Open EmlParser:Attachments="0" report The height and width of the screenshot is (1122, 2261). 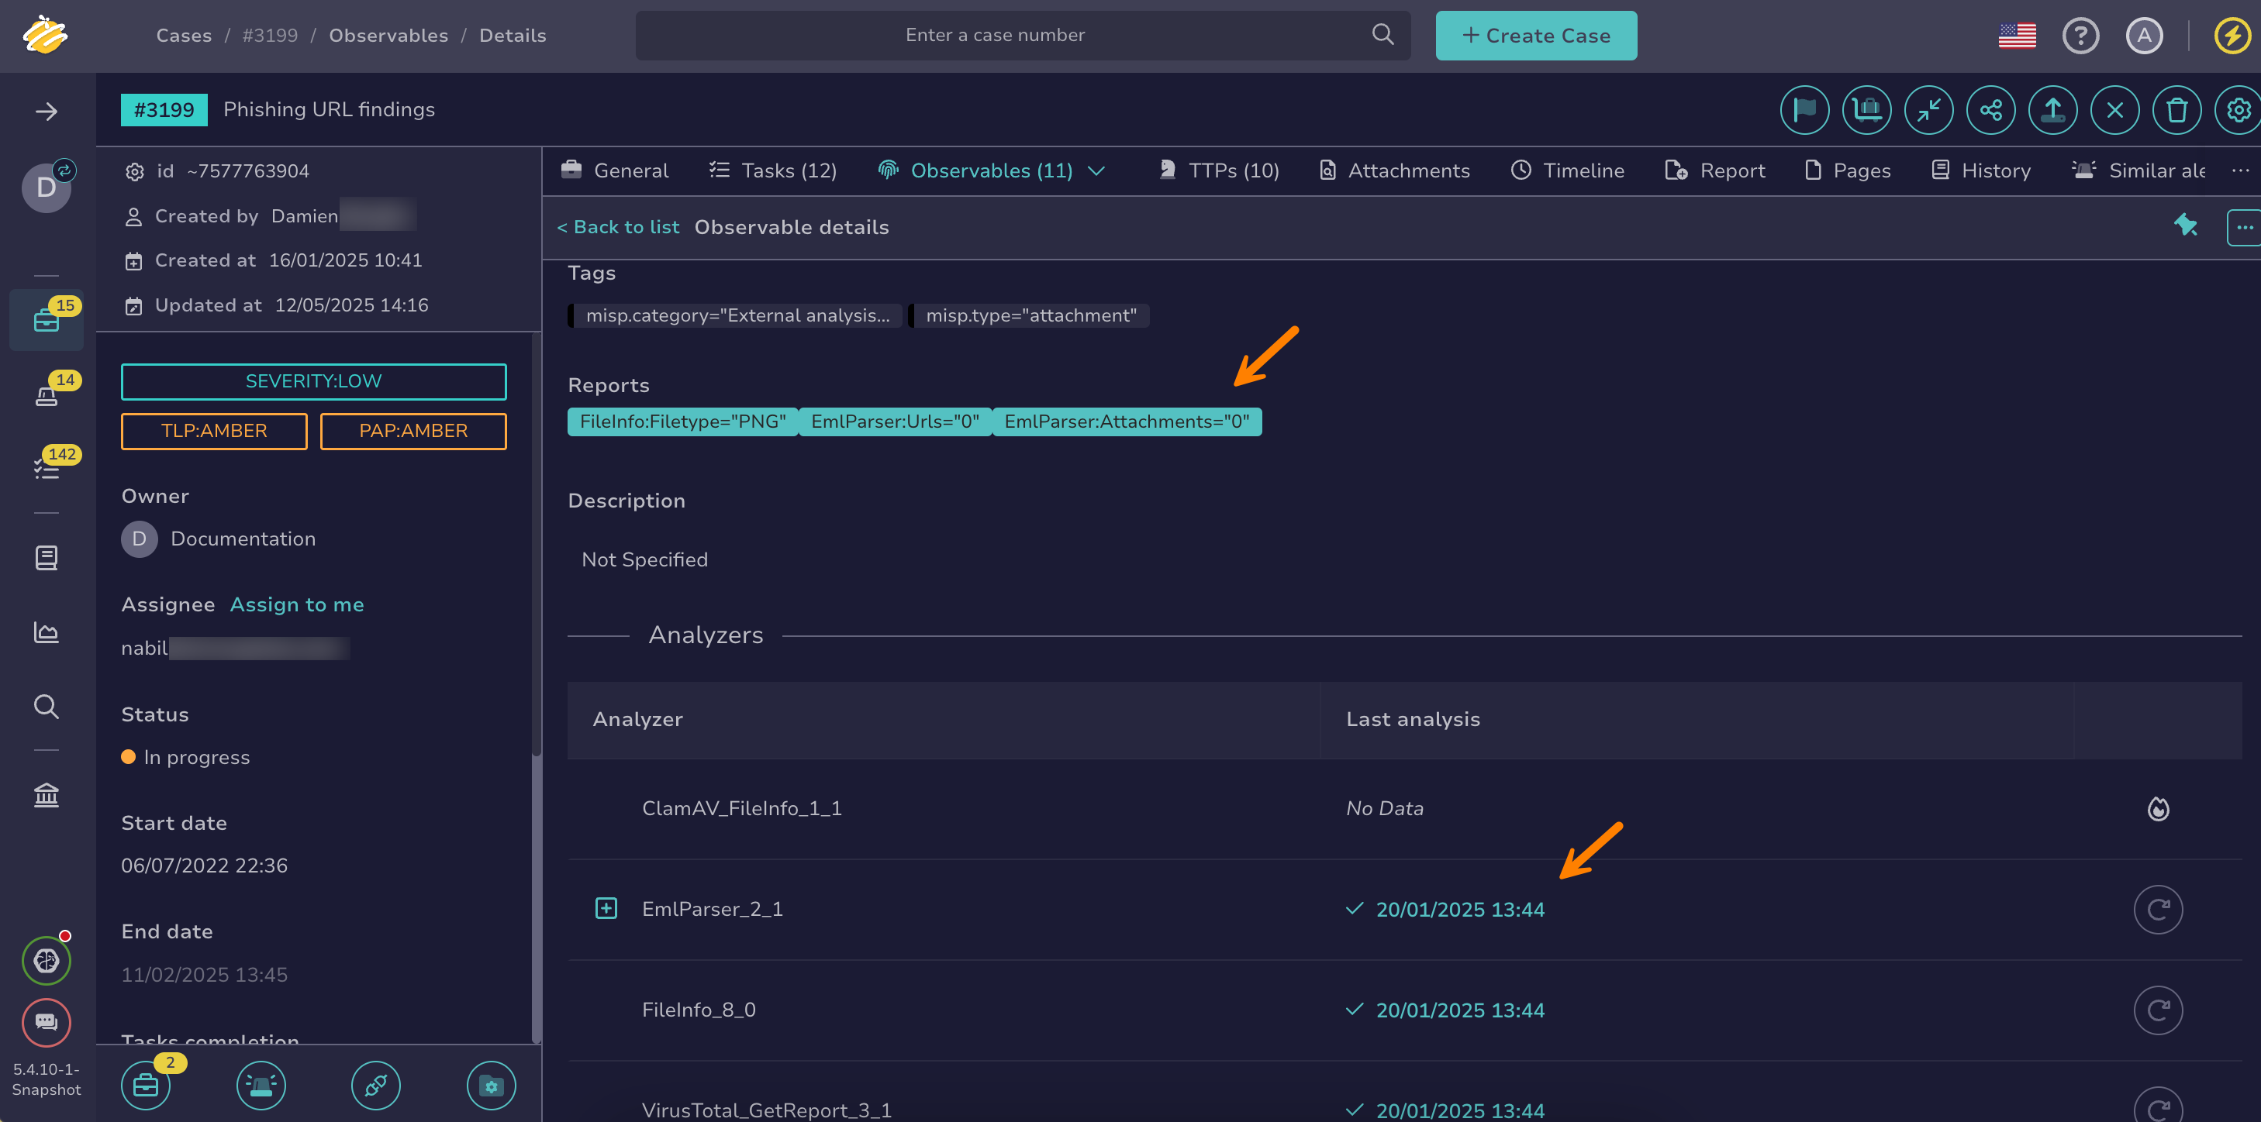[1126, 422]
